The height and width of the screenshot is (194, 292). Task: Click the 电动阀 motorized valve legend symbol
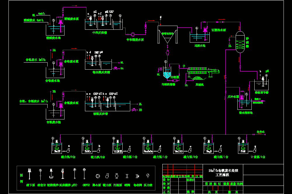pyautogui.click(x=137, y=176)
